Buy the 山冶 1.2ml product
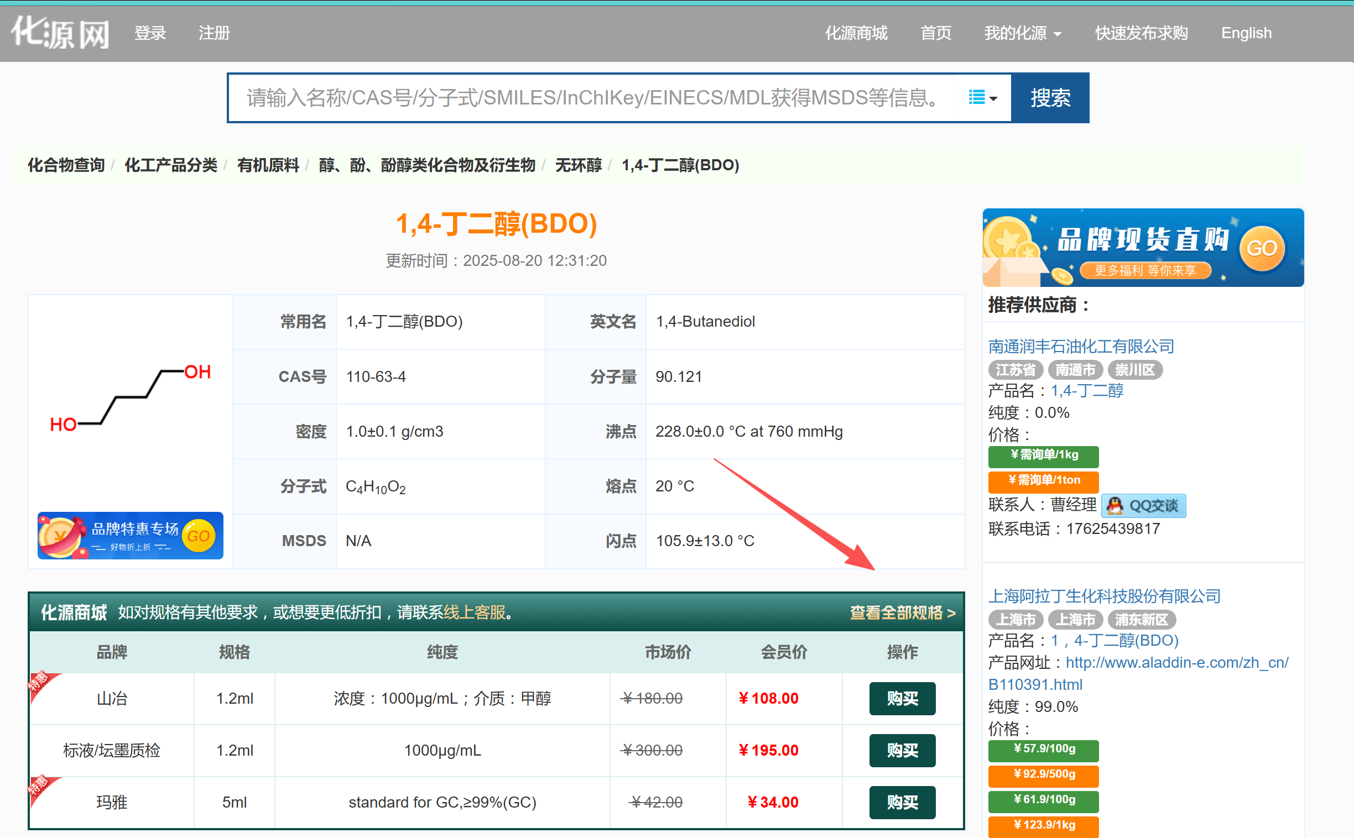The width and height of the screenshot is (1354, 838). click(902, 698)
